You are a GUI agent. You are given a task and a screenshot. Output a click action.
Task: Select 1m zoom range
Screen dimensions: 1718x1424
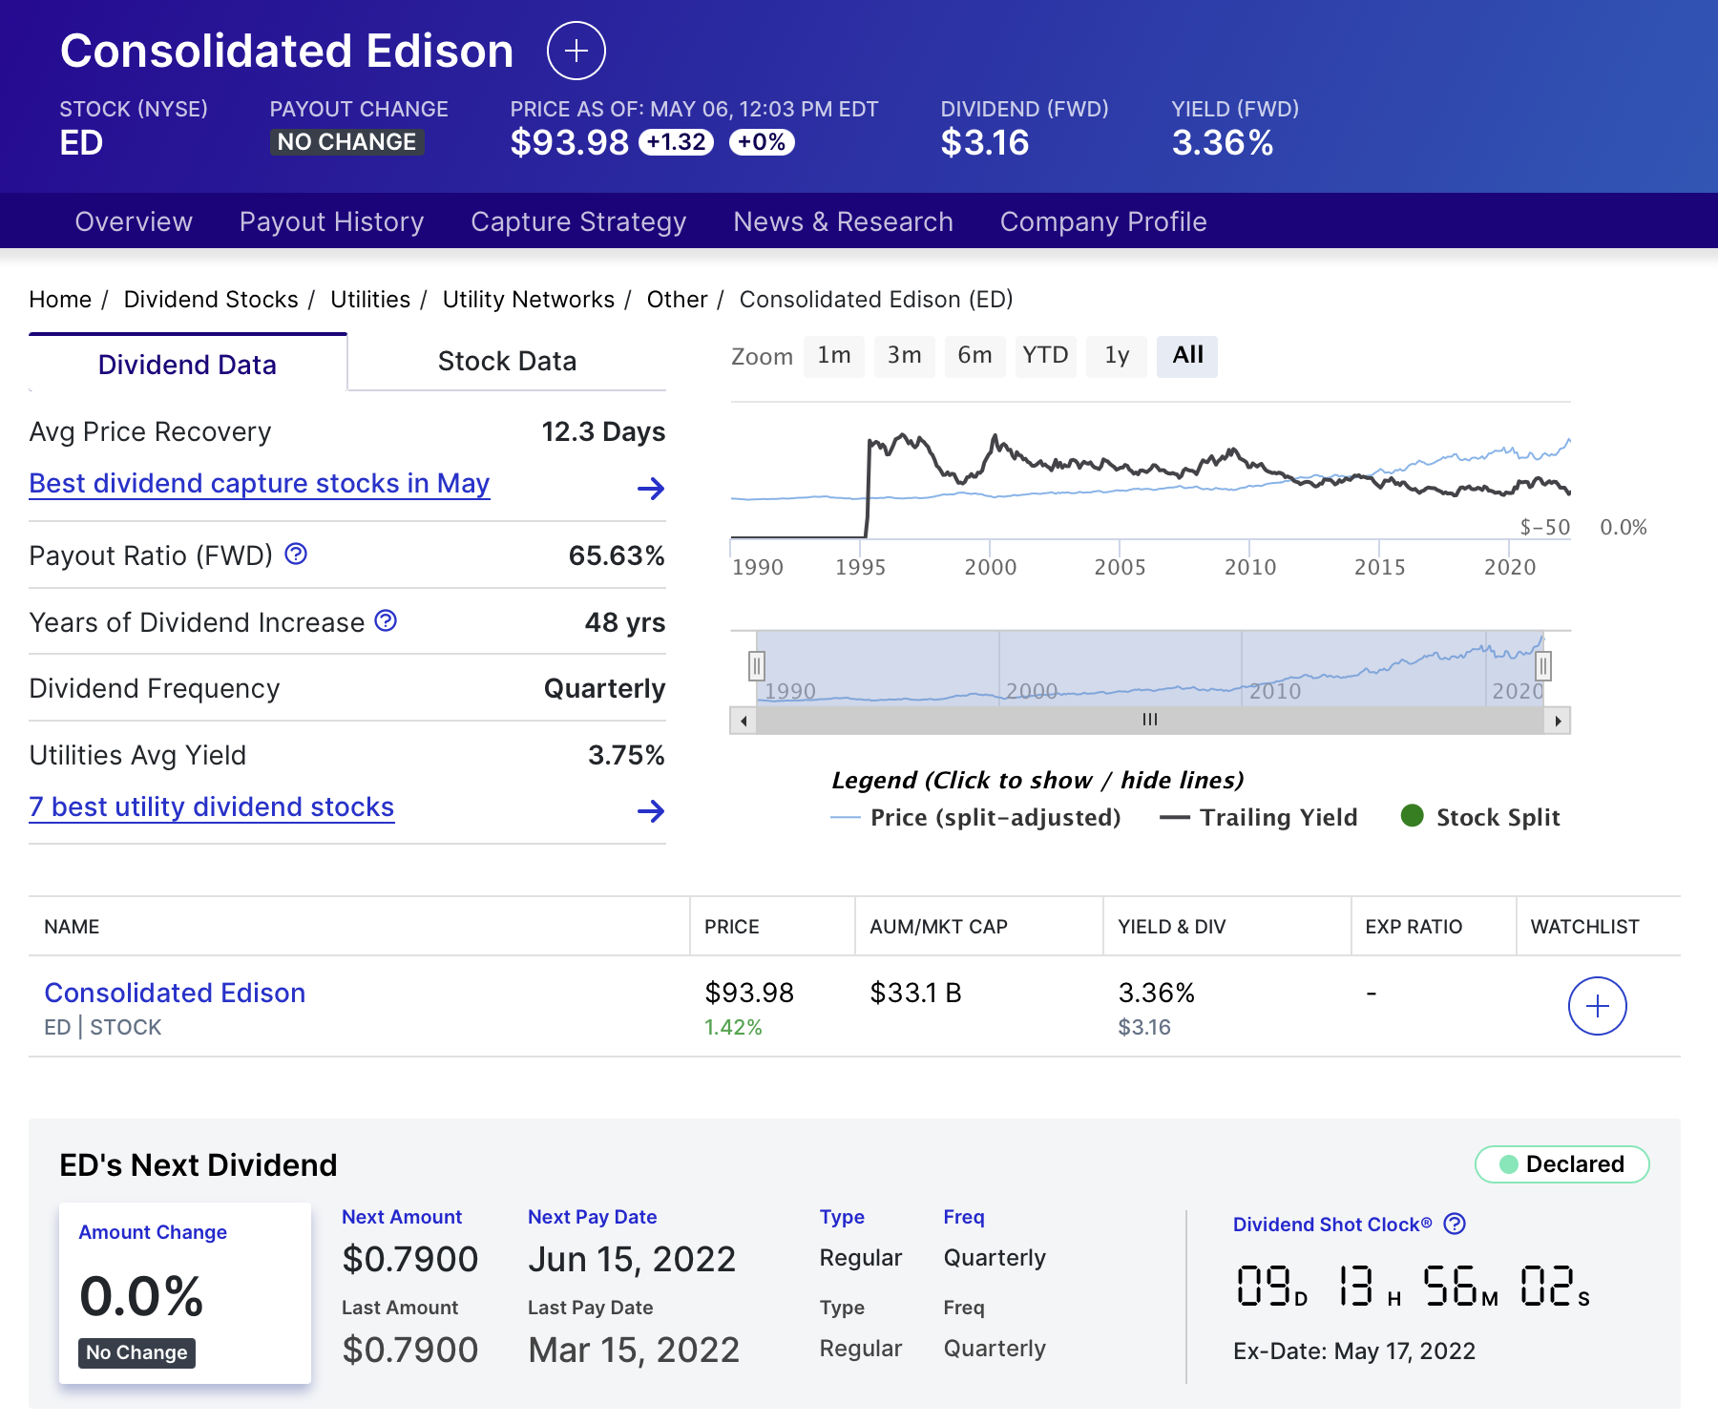coord(834,356)
